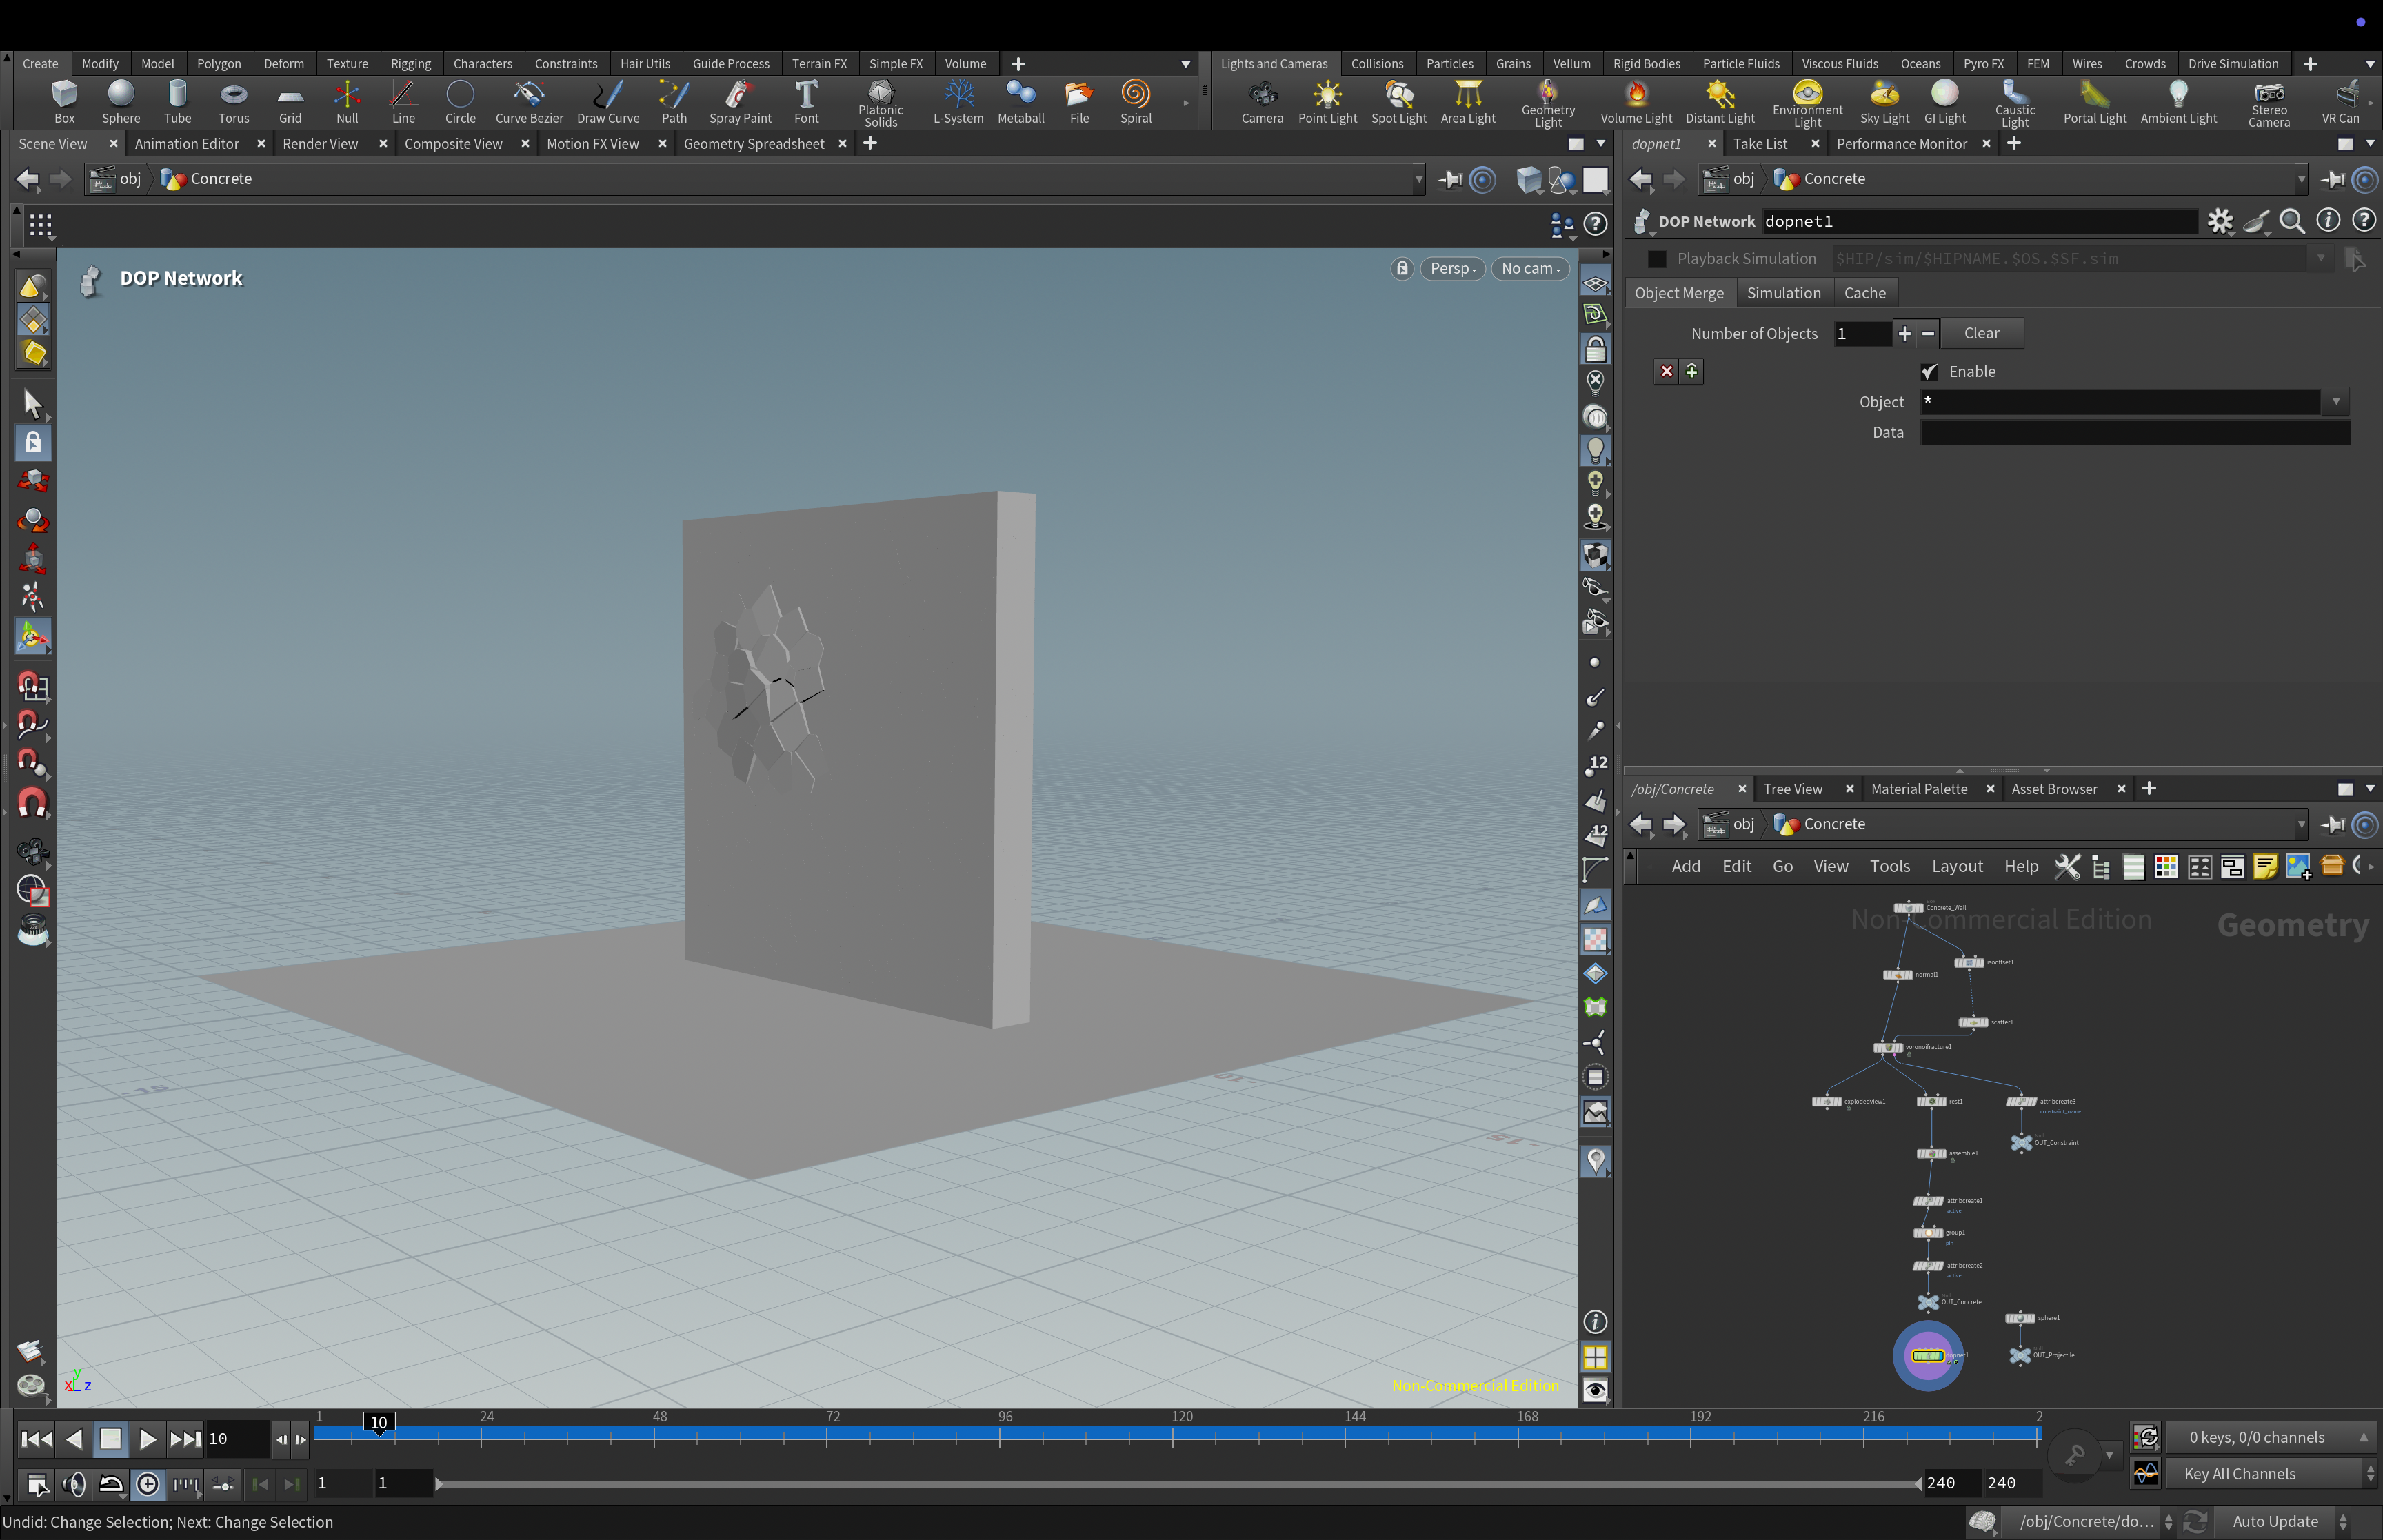Open DOP Network parameter gear menu
This screenshot has height=1540, width=2383.
(x=2219, y=221)
